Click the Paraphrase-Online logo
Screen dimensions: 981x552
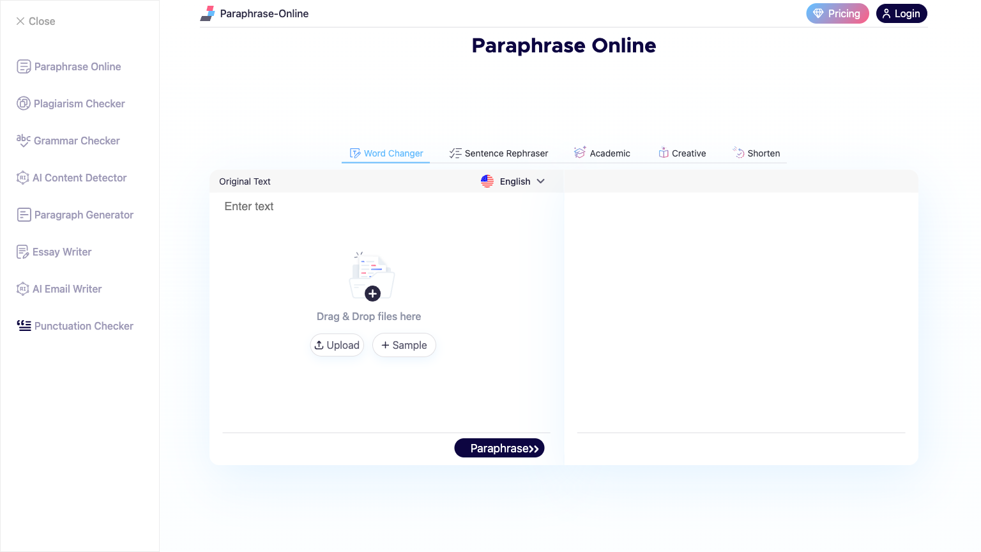coord(254,13)
